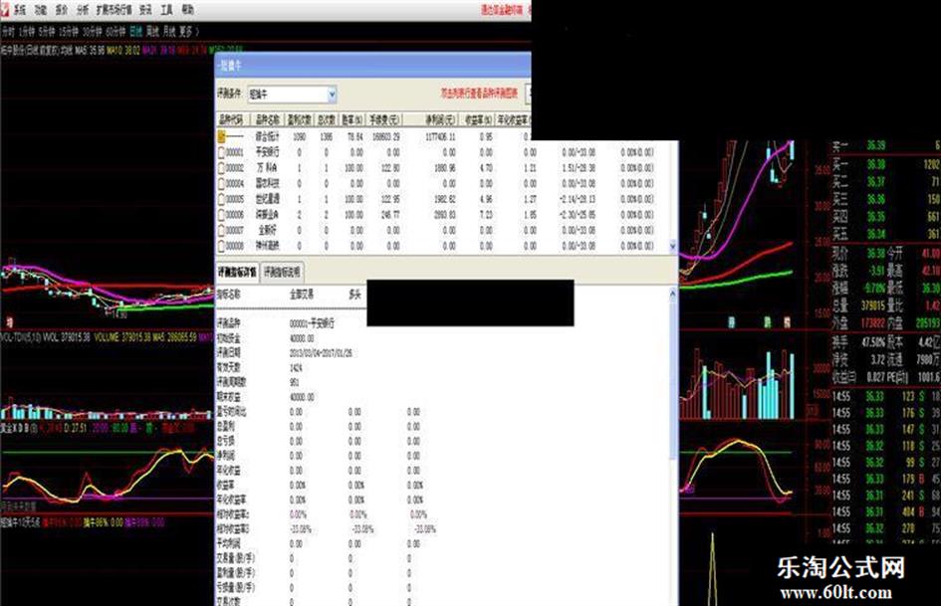Check the 000001 平安银行 row checkbox
The height and width of the screenshot is (606, 941).
click(223, 153)
